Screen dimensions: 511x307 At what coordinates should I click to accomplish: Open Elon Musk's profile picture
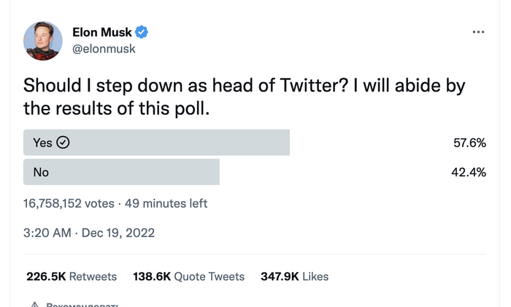43,41
